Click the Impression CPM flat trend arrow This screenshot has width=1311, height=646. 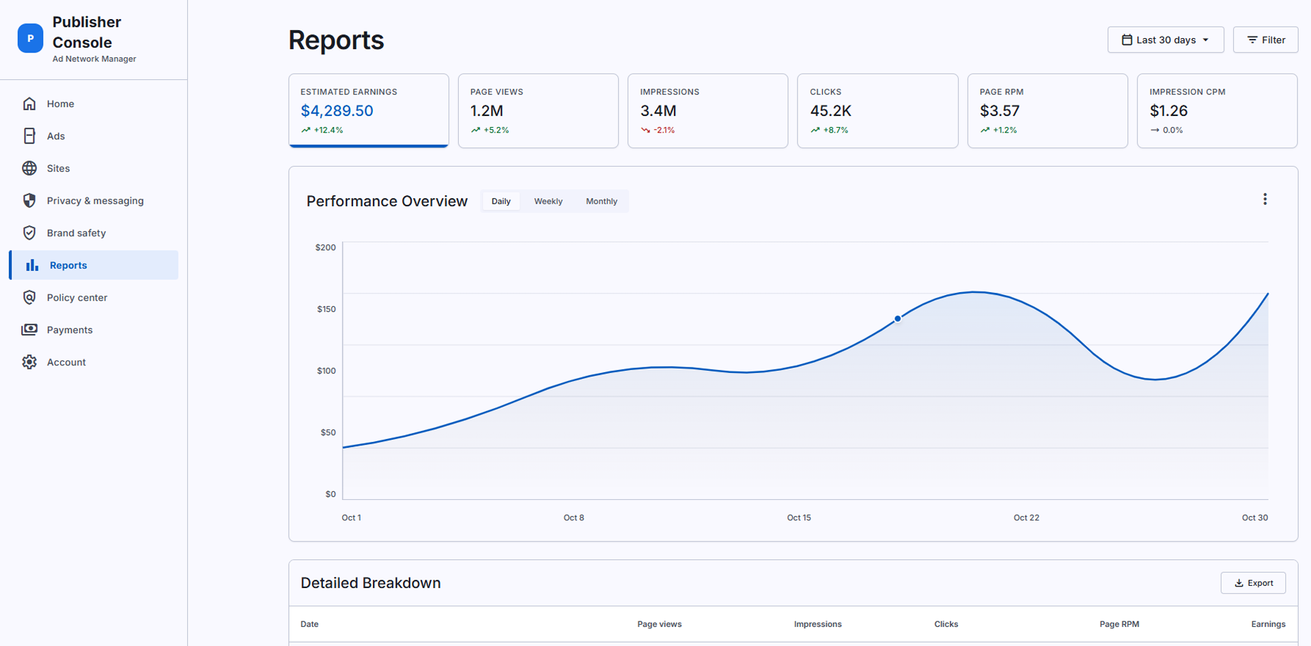coord(1155,130)
